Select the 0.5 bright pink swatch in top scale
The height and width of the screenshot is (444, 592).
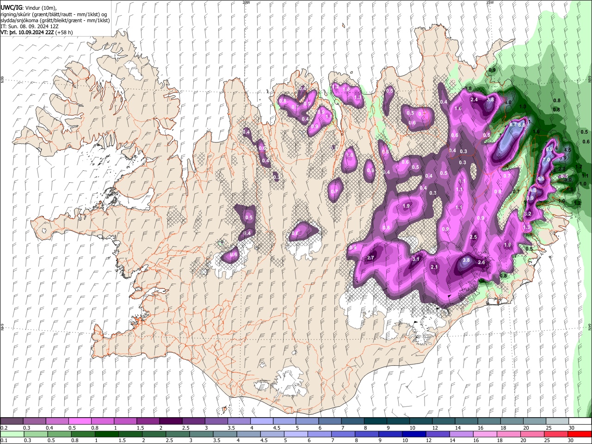click(x=80, y=421)
